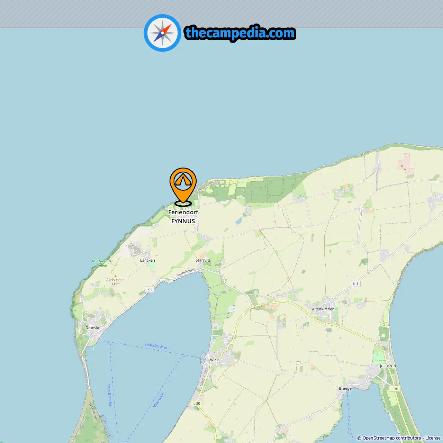Select the Altenkirchen town label
Image resolution: width=443 pixels, height=443 pixels.
point(323,309)
